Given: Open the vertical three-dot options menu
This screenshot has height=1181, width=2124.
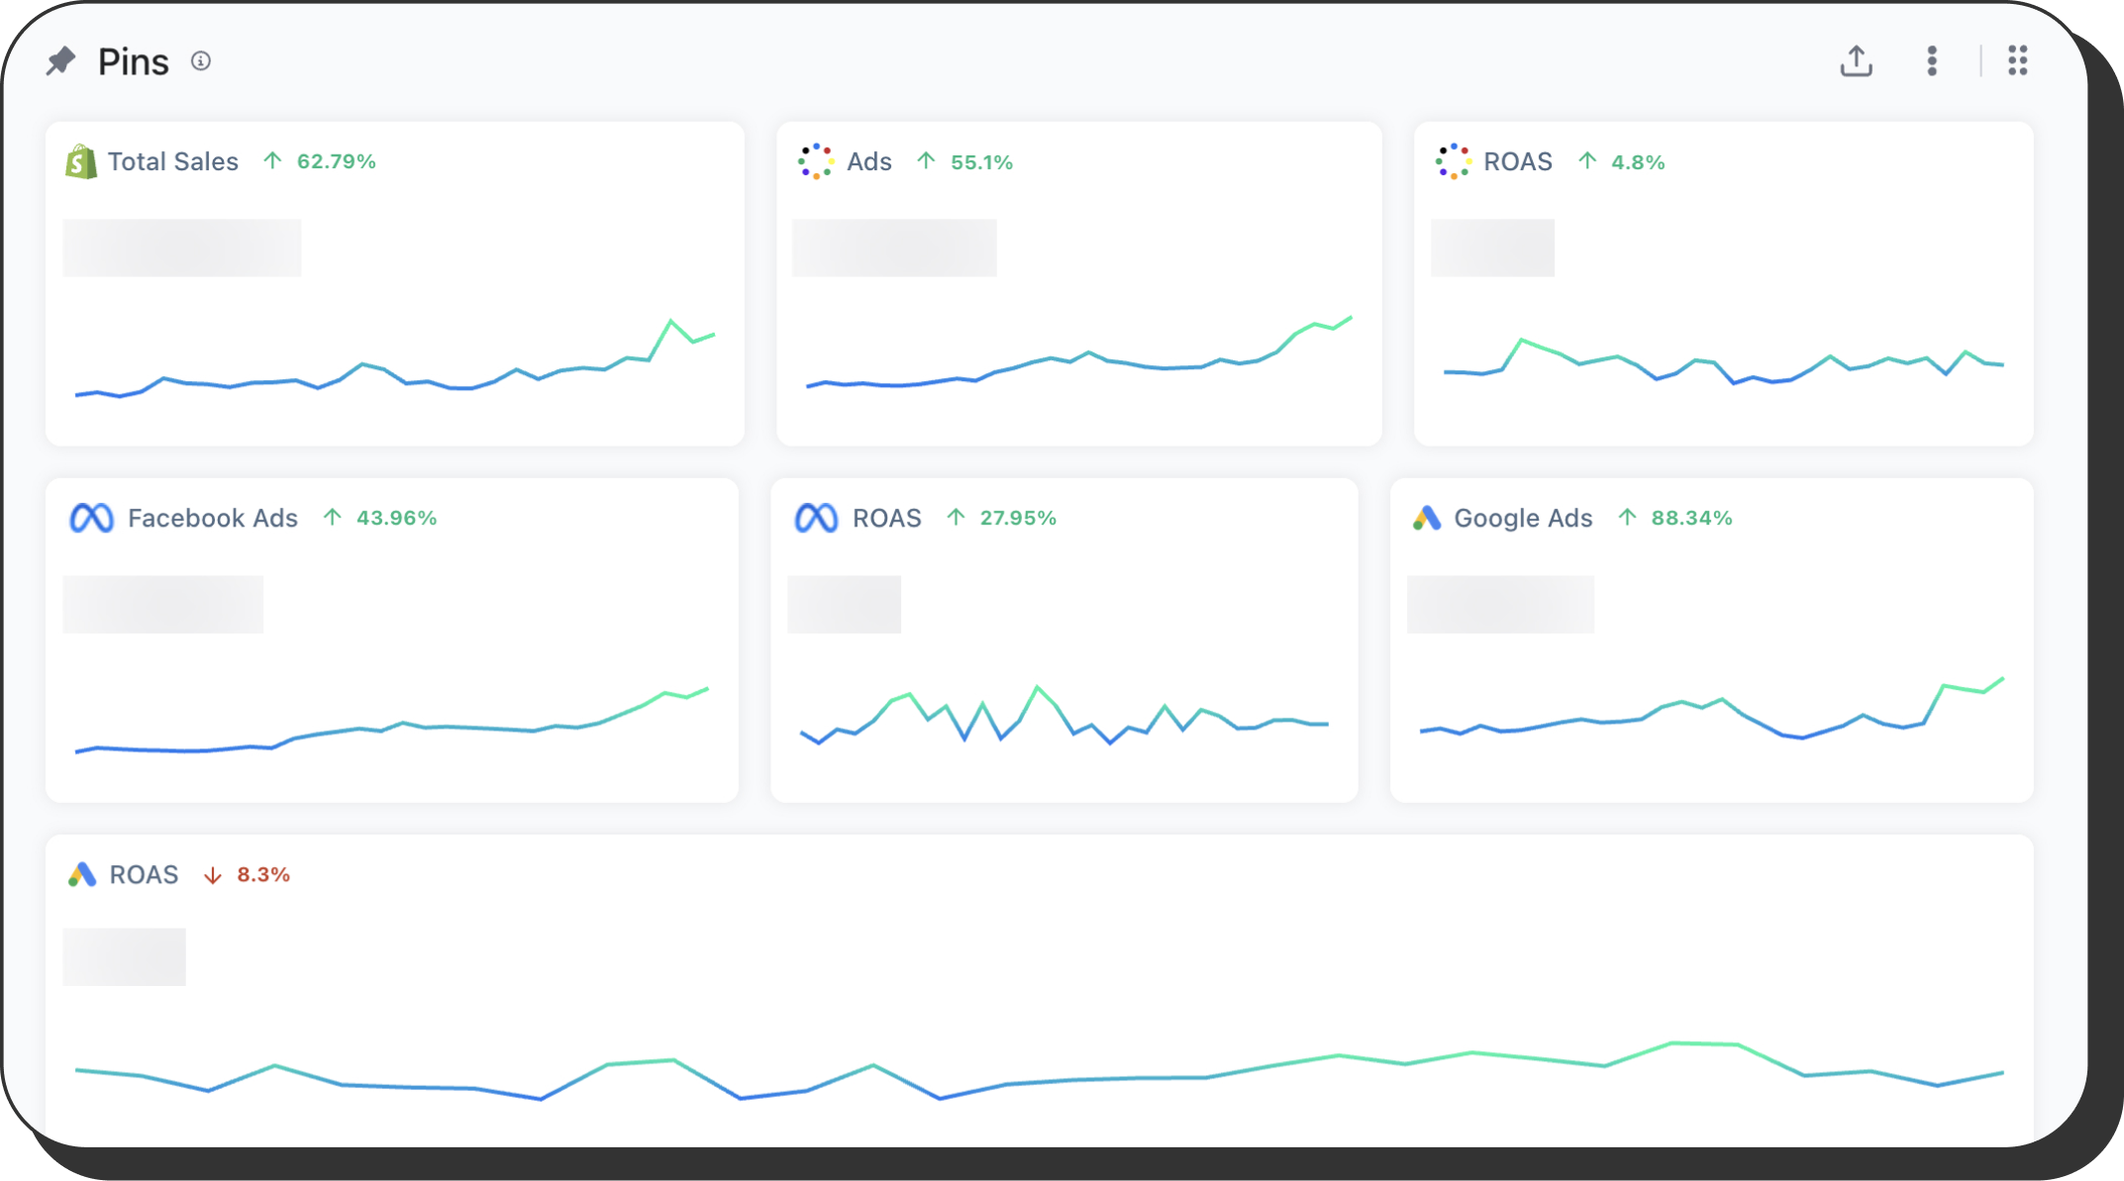Looking at the screenshot, I should click(x=1931, y=61).
